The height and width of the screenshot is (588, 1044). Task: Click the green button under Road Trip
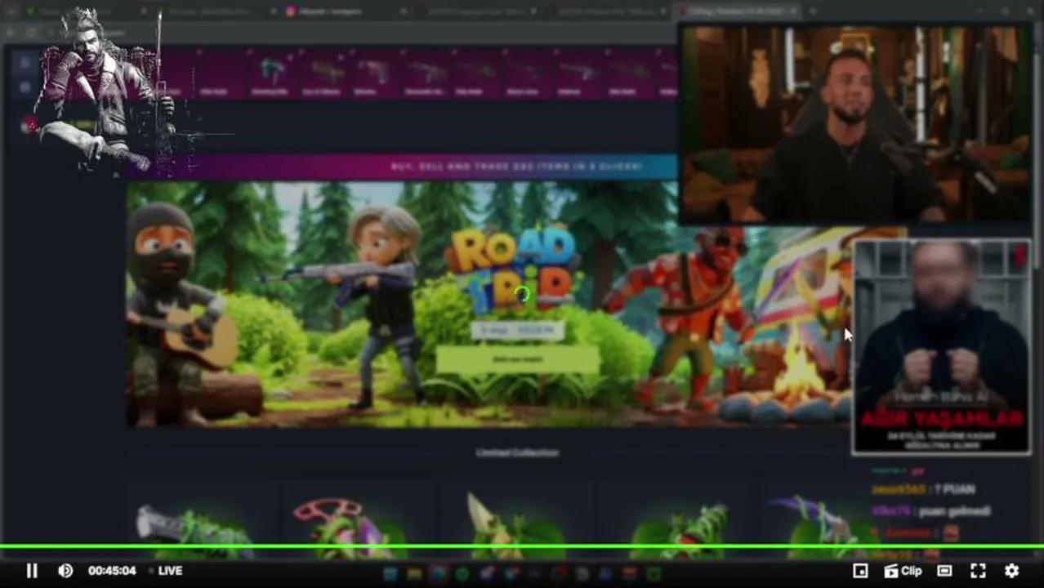[x=517, y=359]
